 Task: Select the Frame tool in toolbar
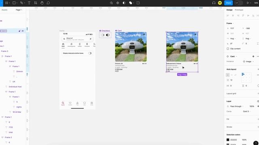[x=6, y=3]
